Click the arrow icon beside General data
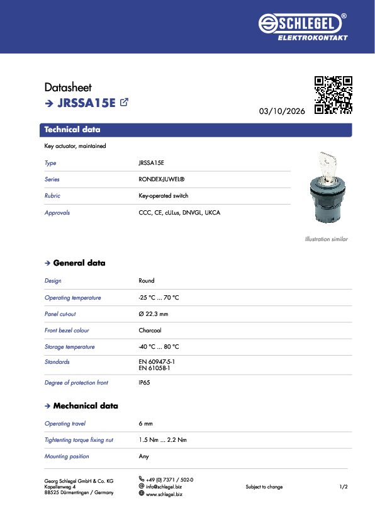The height and width of the screenshot is (530, 375). point(48,263)
